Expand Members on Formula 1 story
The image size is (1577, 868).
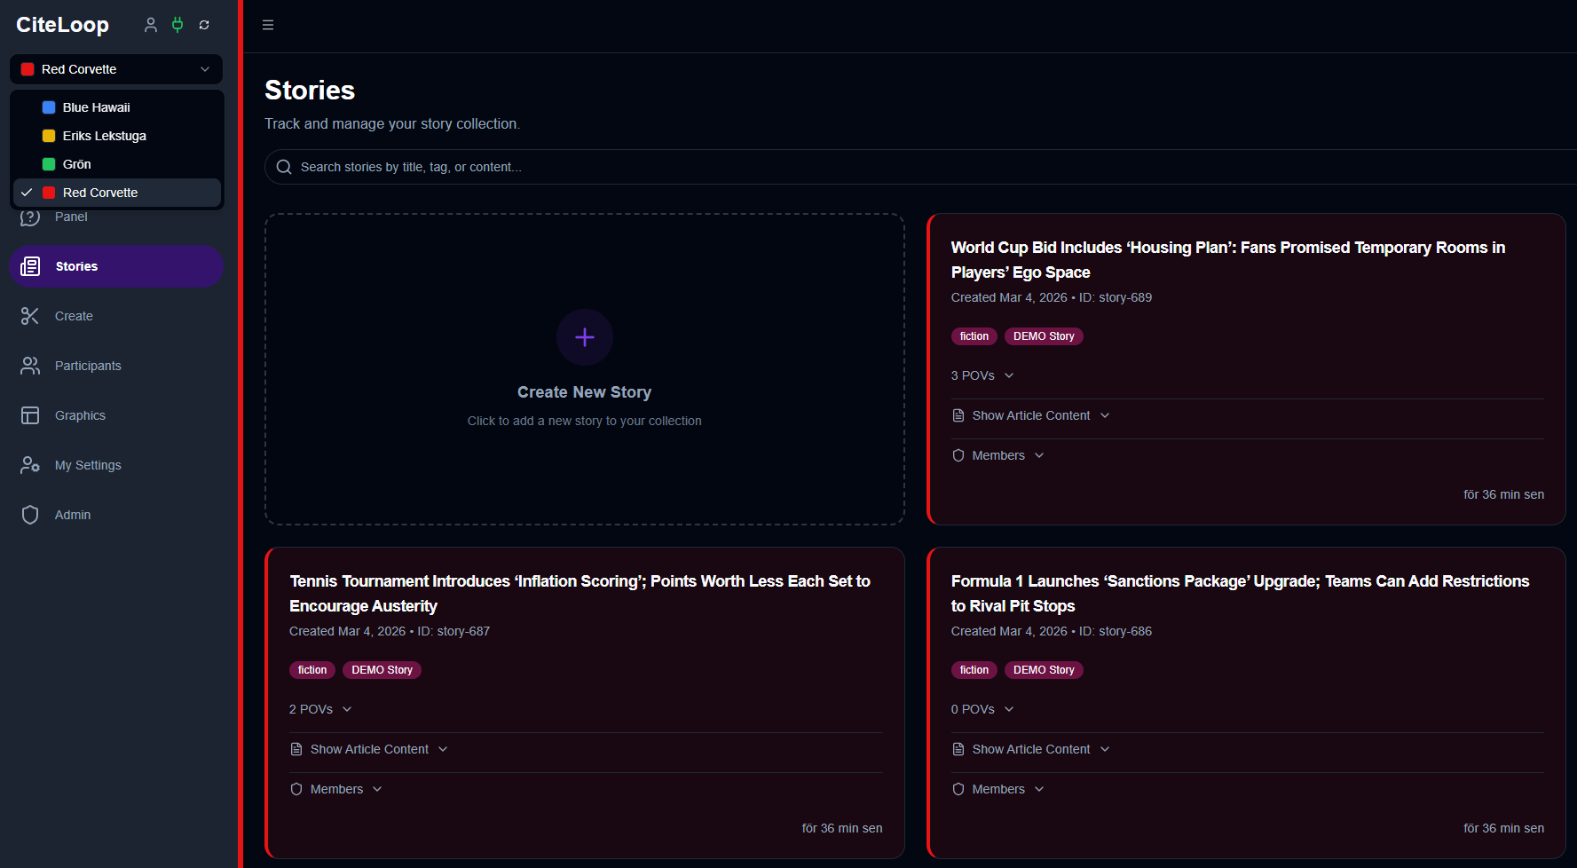click(998, 789)
